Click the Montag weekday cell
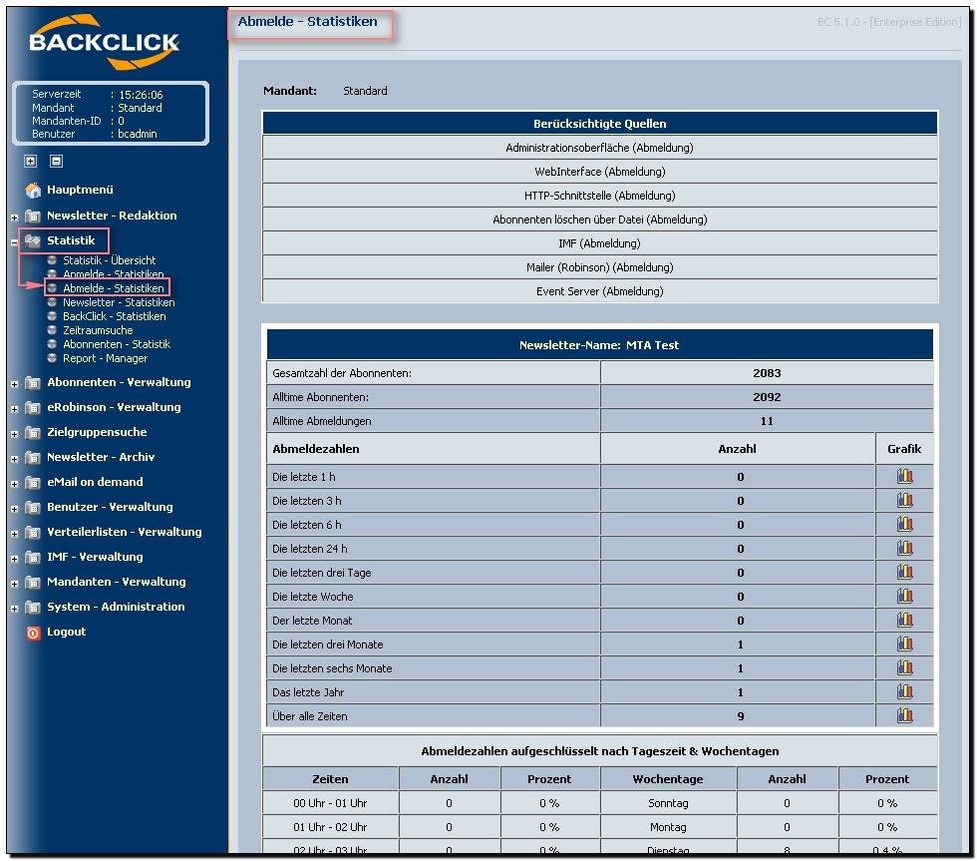The height and width of the screenshot is (861, 977). click(668, 827)
